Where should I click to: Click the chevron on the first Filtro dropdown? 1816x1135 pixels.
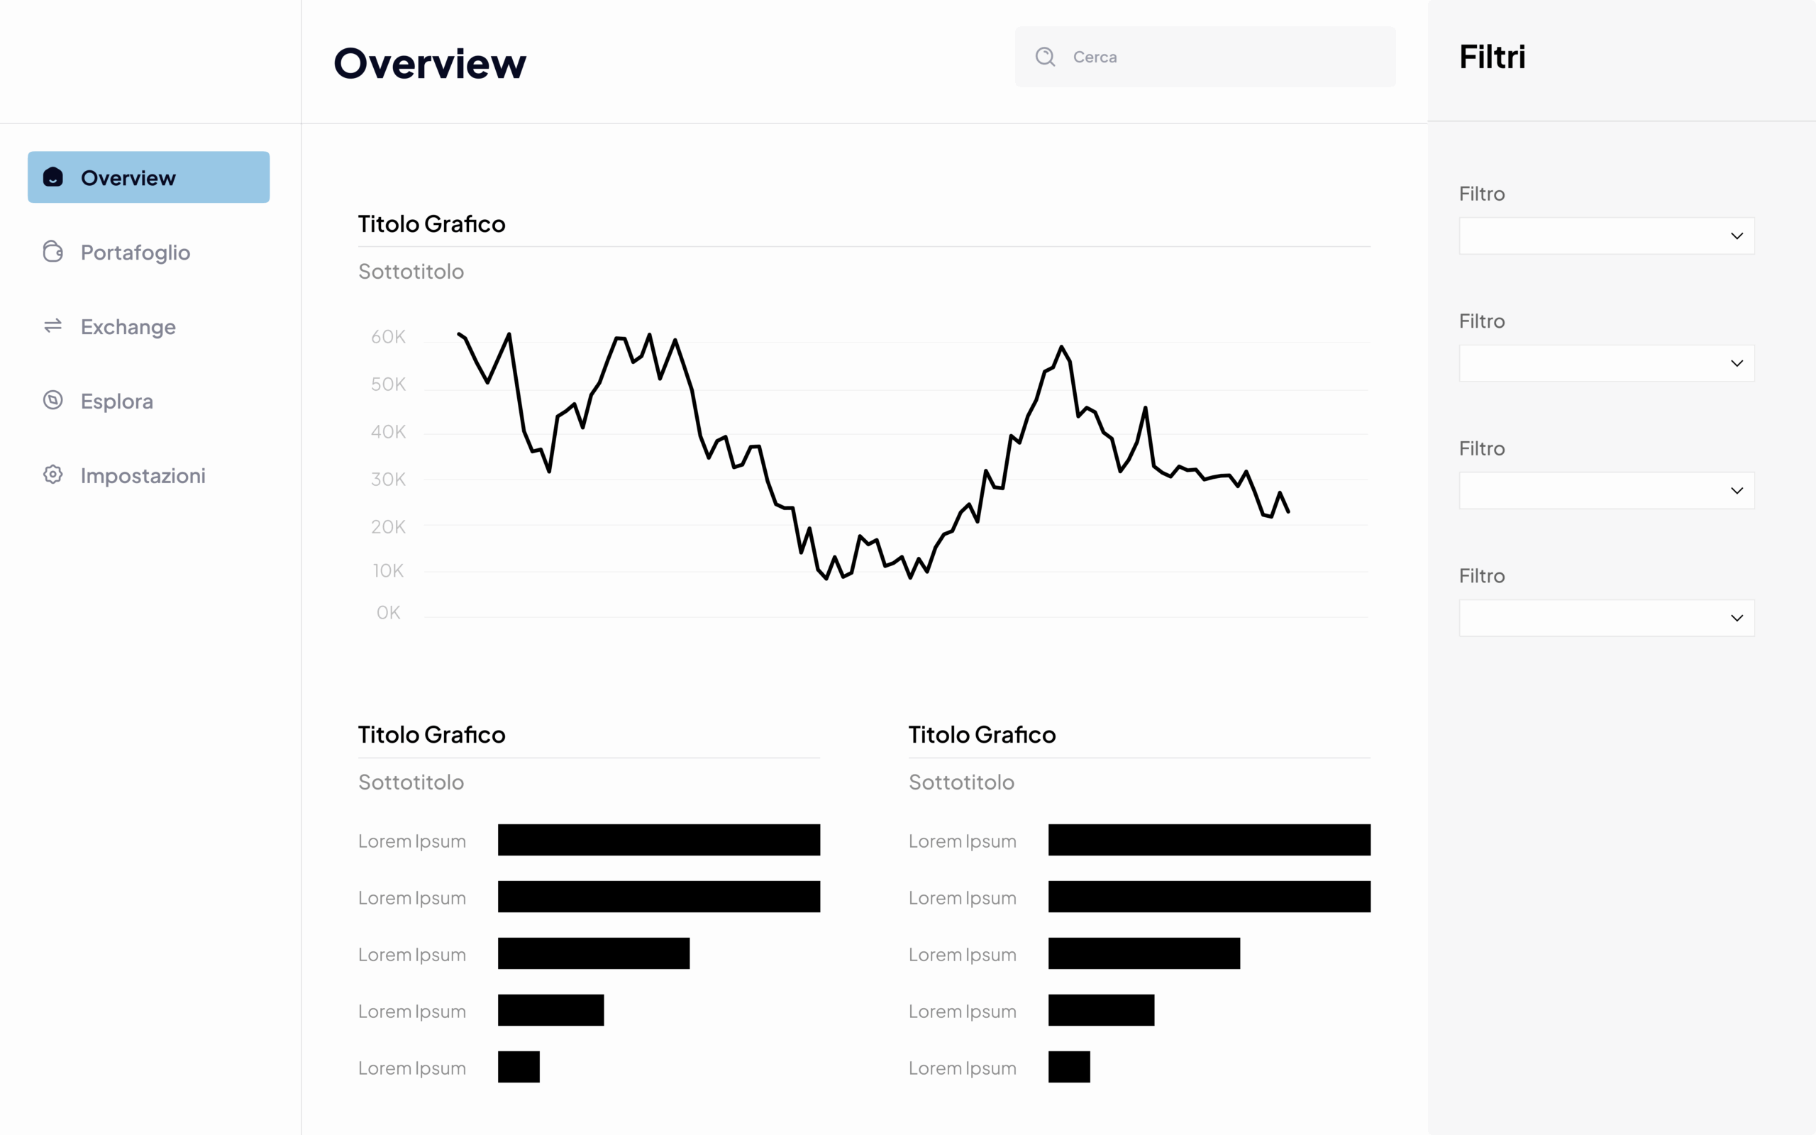(x=1737, y=236)
